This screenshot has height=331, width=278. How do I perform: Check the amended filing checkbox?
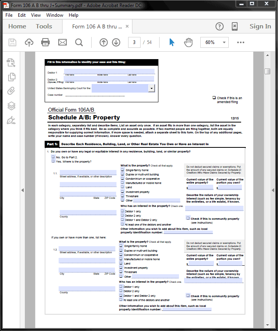214,98
